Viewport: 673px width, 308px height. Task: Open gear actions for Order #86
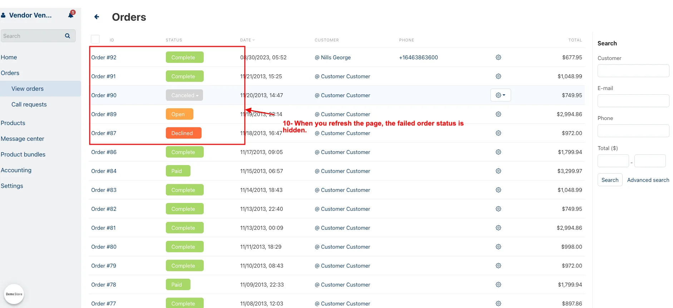498,152
